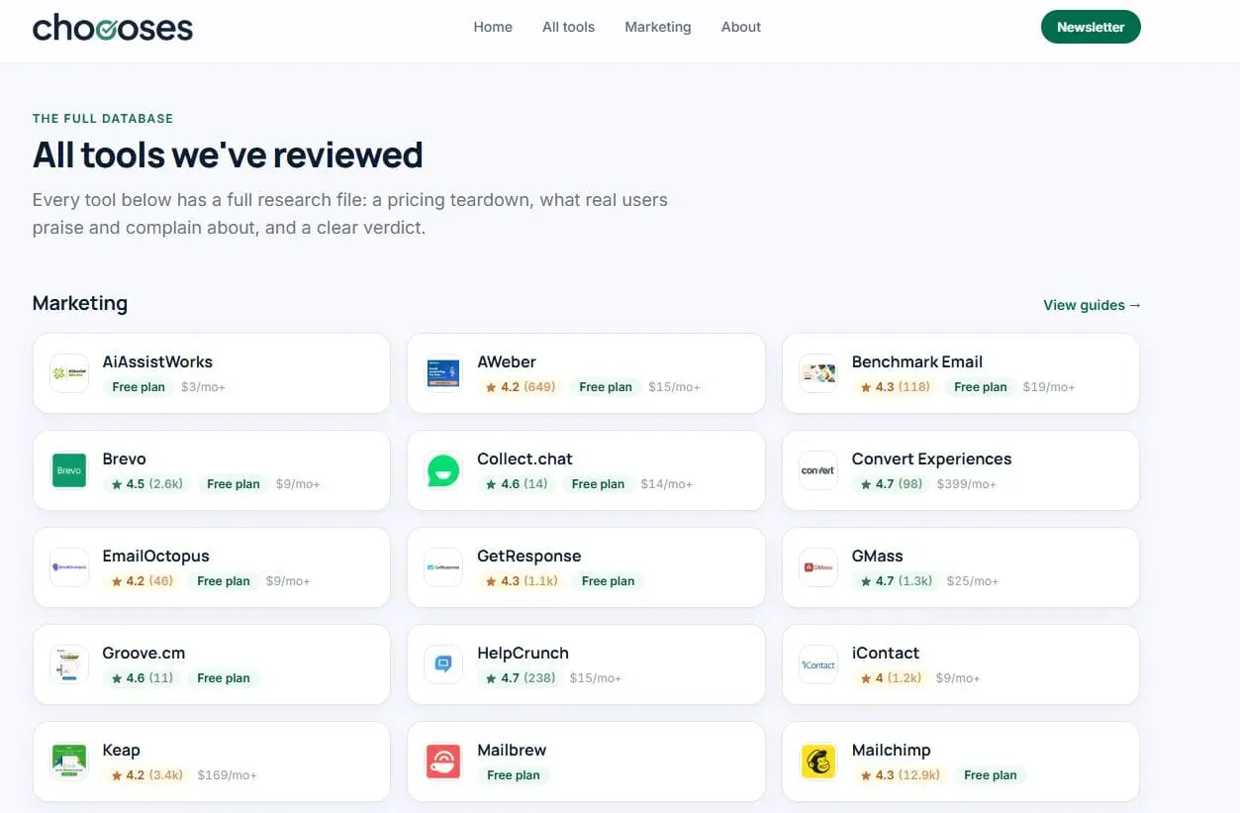Click the AWeber 4.2 (649) rating badge

coord(521,387)
